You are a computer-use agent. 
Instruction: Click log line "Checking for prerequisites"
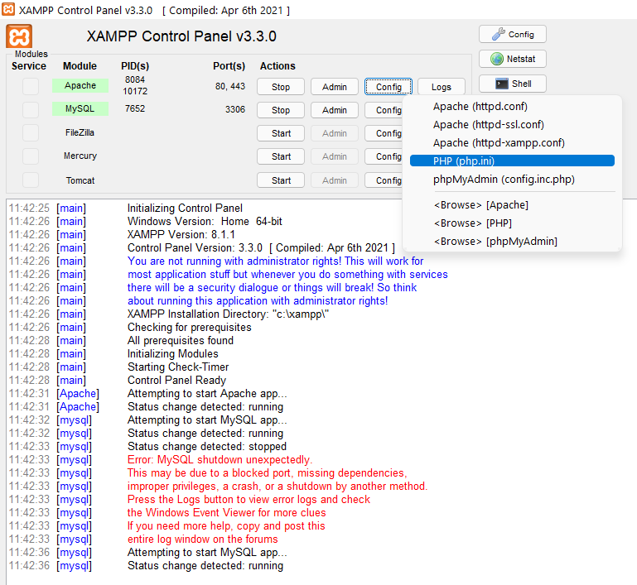point(190,328)
